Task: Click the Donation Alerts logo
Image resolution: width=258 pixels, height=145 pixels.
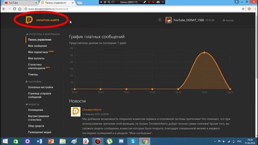Action: (42, 20)
